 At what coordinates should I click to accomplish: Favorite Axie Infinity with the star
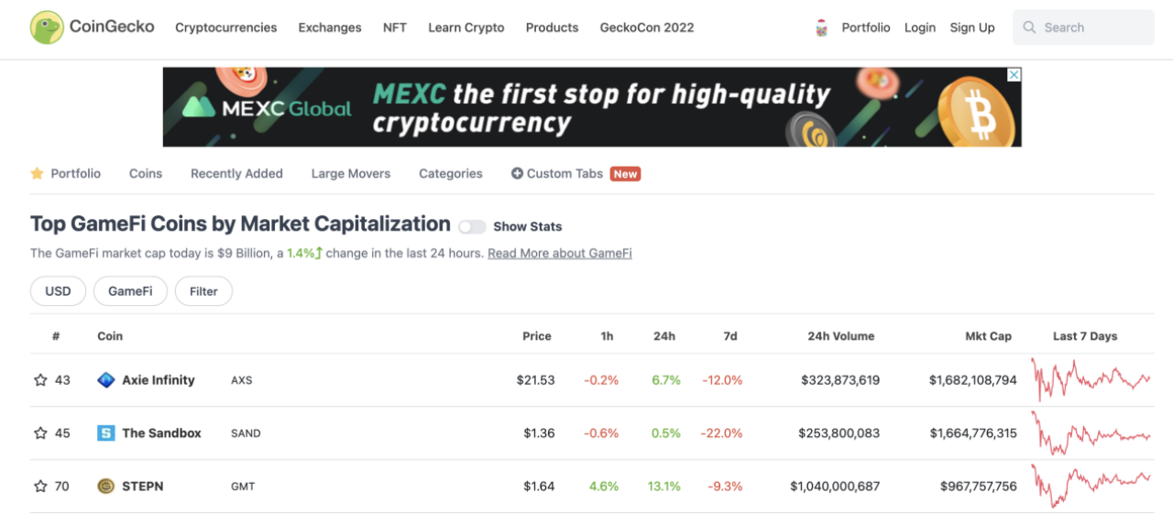(40, 380)
